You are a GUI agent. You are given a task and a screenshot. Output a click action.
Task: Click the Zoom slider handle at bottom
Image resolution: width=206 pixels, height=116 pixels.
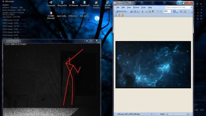click(x=173, y=114)
